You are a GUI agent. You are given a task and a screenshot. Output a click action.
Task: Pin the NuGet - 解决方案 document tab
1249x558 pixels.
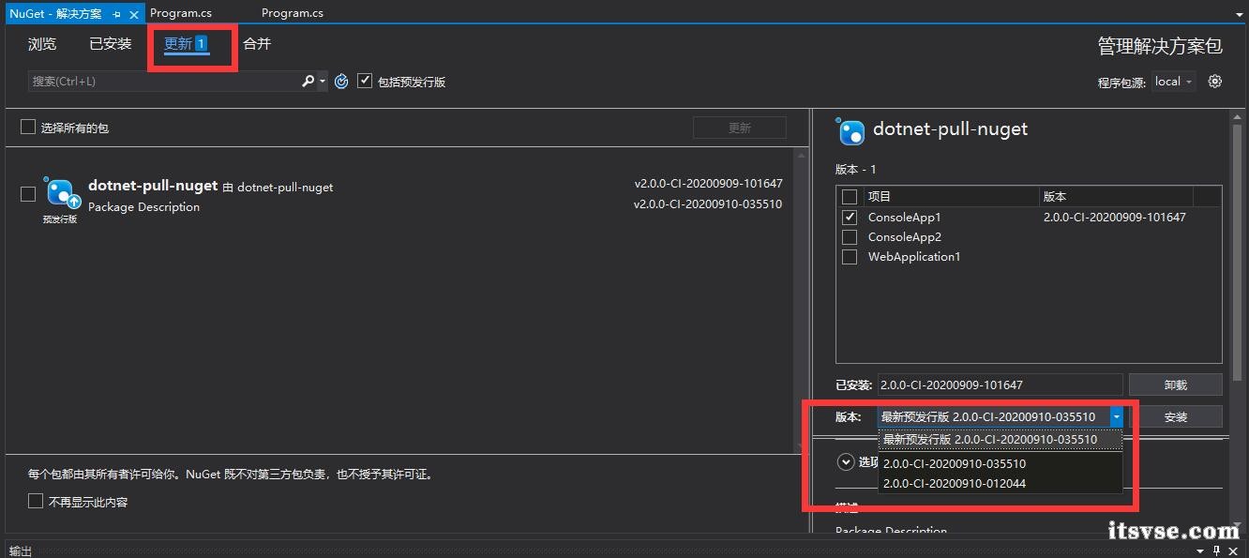pos(117,14)
